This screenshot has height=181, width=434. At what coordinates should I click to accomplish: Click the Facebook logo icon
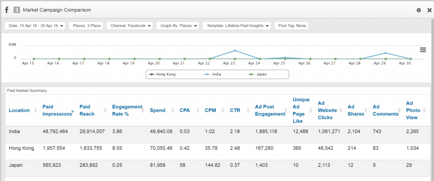[7, 10]
